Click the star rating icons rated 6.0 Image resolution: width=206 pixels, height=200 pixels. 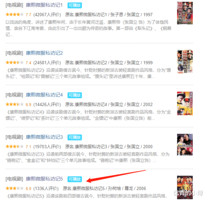pos(15,189)
